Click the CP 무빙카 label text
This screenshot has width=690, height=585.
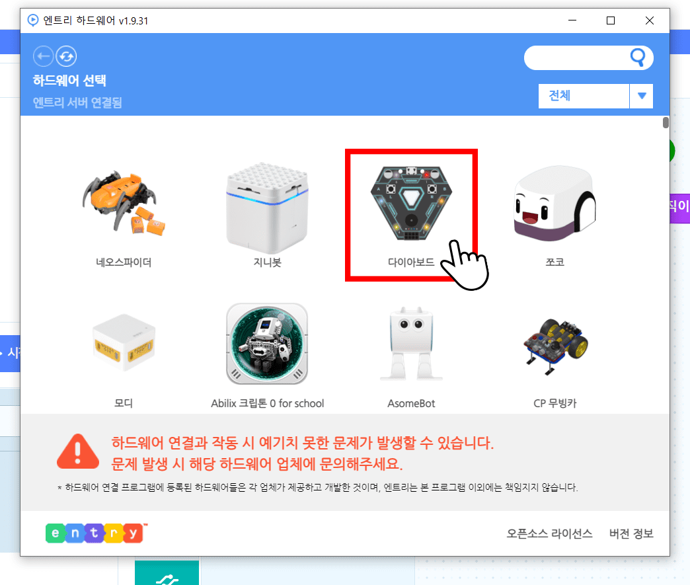(555, 403)
